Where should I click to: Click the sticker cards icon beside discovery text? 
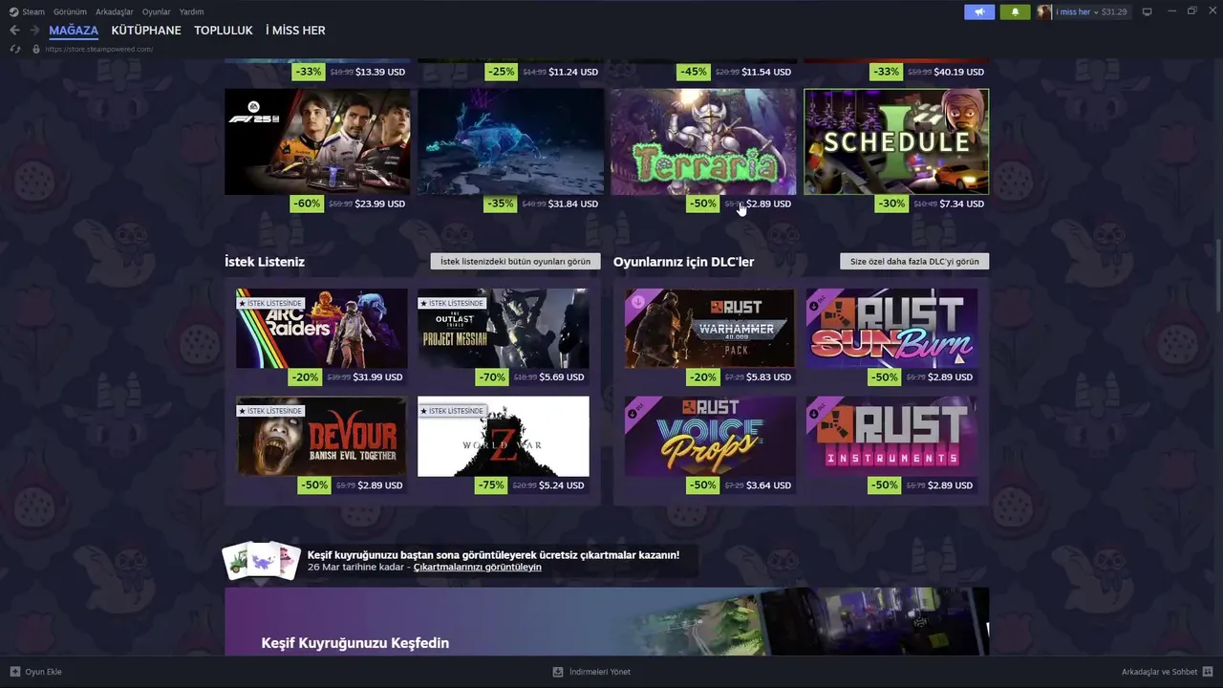pyautogui.click(x=262, y=561)
